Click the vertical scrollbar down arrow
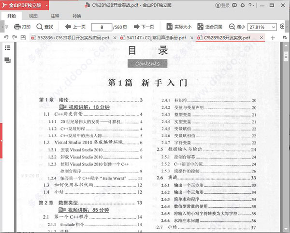 [x=286, y=230]
